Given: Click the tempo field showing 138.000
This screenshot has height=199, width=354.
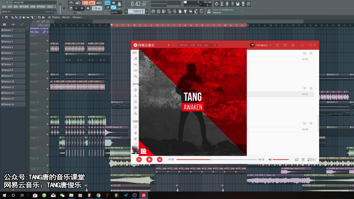Looking at the screenshot, I should (x=97, y=8).
